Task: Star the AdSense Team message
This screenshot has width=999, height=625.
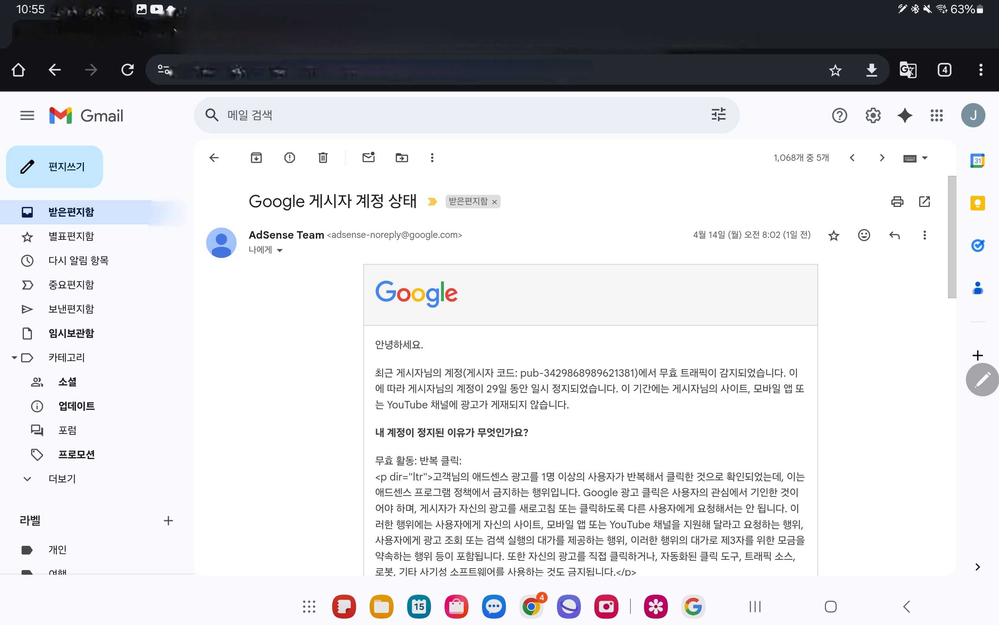Action: point(834,235)
